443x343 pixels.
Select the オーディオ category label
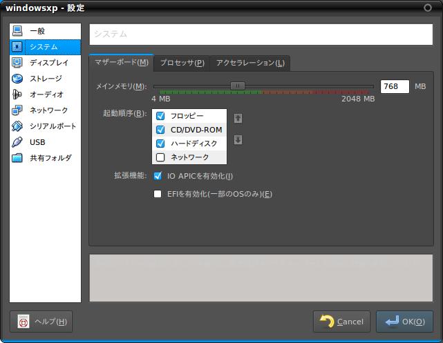46,95
